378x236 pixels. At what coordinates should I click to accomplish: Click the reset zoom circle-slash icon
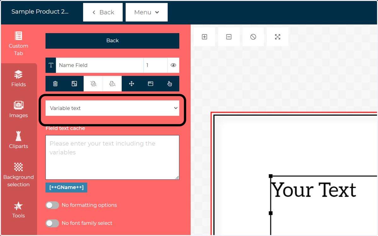[x=253, y=37]
